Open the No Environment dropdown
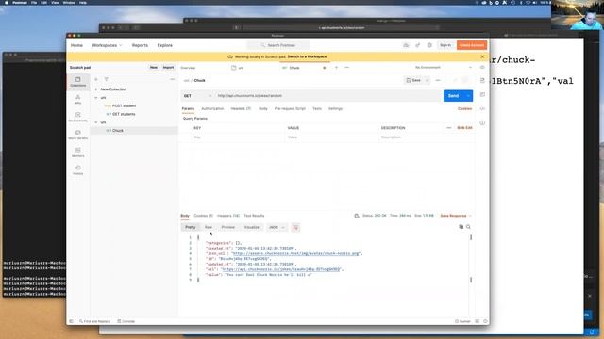604x339 pixels. 443,67
